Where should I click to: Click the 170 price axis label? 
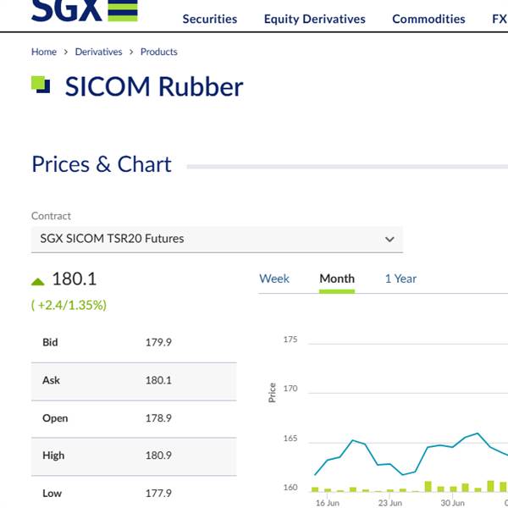[x=290, y=389]
